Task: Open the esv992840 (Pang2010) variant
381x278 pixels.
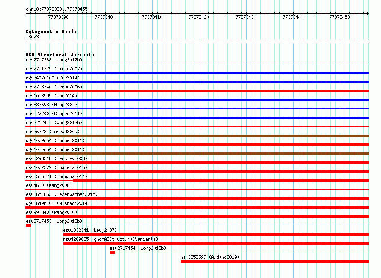Action: pyautogui.click(x=51, y=212)
